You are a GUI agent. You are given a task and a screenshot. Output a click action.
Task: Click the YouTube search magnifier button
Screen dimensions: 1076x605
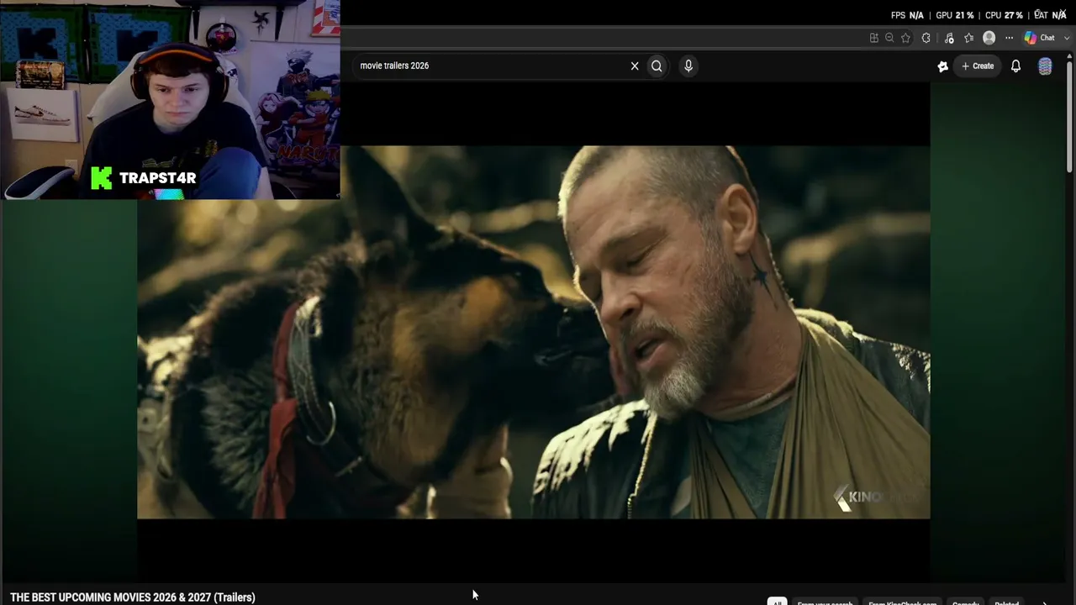(657, 66)
